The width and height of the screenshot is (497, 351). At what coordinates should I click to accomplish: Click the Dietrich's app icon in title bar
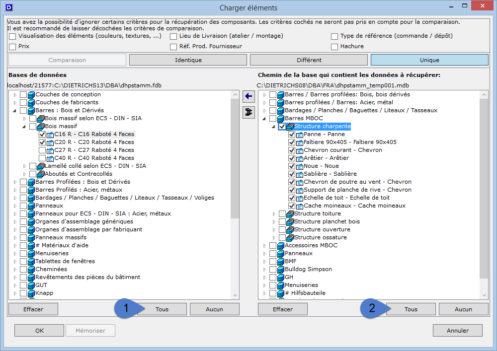8,7
